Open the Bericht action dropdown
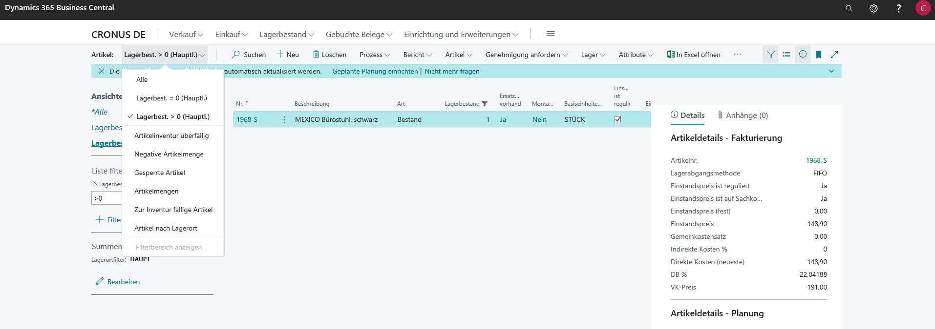 [418, 55]
